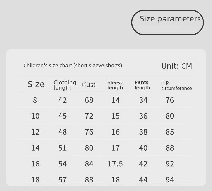Click the 34 pants length value
Viewport: 212px width, 191px height.
coord(143,100)
